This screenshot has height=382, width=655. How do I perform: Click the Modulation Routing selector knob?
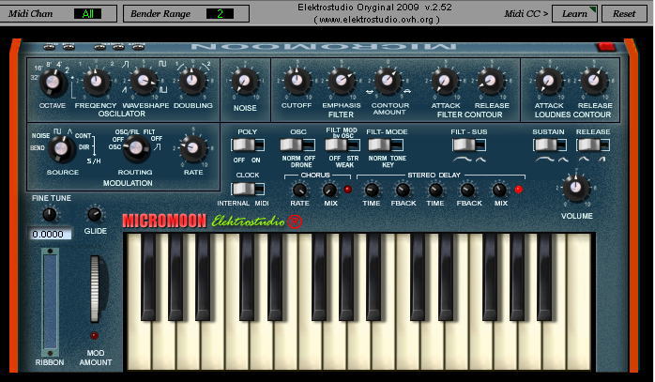coord(136,148)
